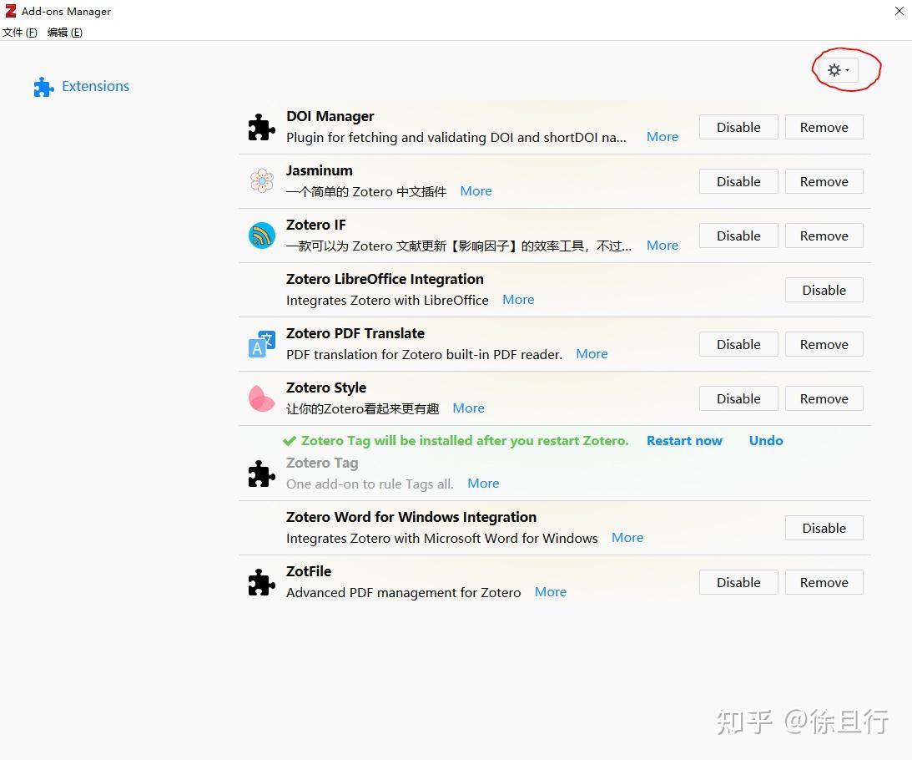Screen dimensions: 912x760
Task: Disable the Zotero IF extension
Action: pyautogui.click(x=738, y=236)
